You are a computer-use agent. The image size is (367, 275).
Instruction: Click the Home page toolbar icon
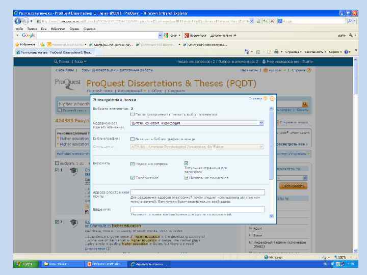pyautogui.click(x=247, y=52)
